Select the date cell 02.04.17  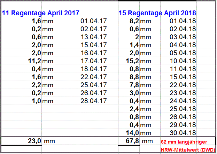click(x=94, y=29)
